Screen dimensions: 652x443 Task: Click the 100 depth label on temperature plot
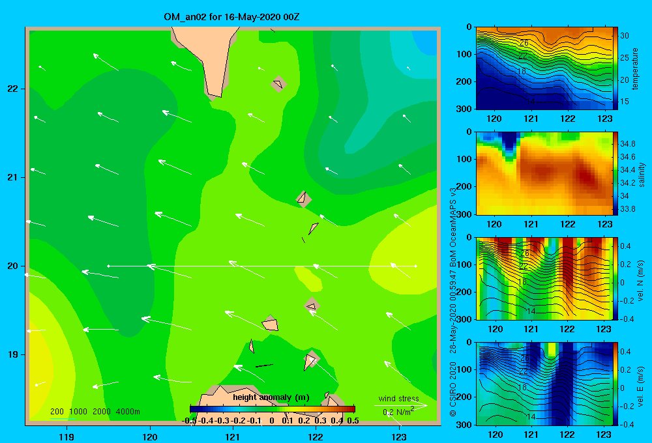click(464, 54)
